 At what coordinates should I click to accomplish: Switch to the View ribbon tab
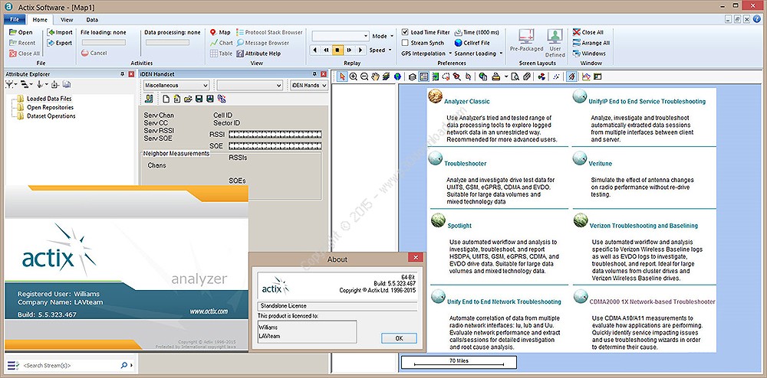click(x=67, y=20)
